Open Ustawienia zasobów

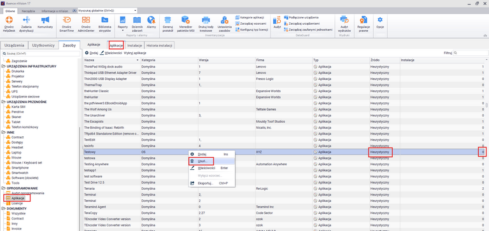pyautogui.click(x=224, y=24)
